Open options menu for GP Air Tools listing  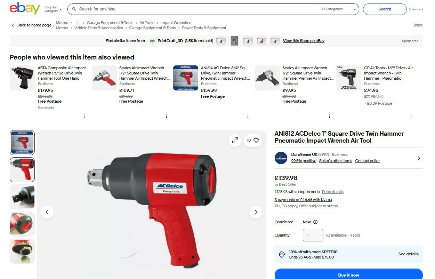411,116
